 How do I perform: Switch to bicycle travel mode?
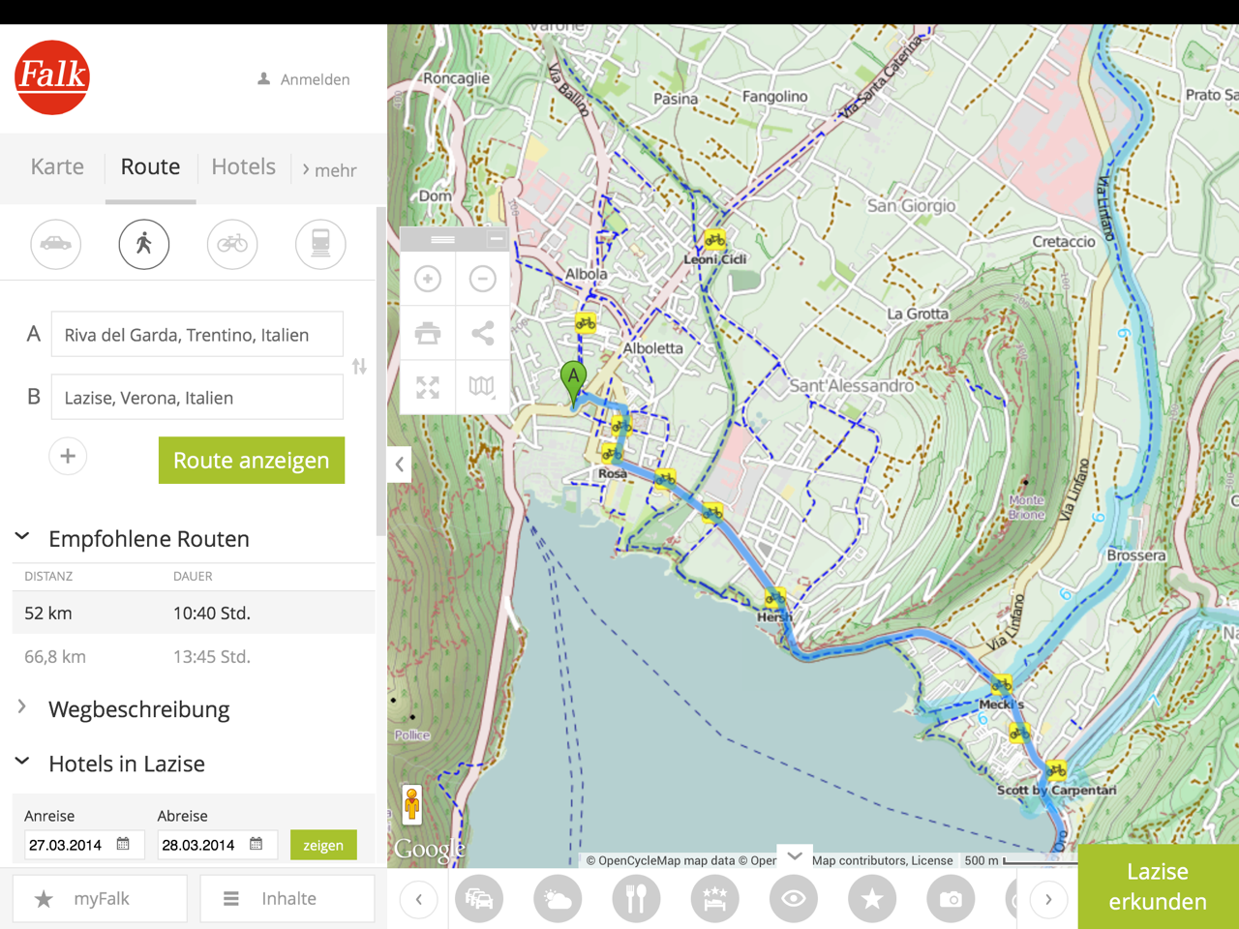232,244
